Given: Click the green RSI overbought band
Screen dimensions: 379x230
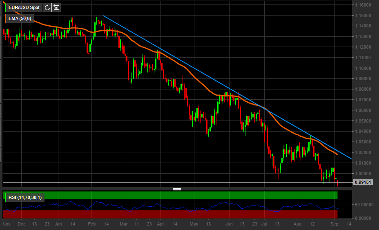Looking at the screenshot, I should coord(170,195).
